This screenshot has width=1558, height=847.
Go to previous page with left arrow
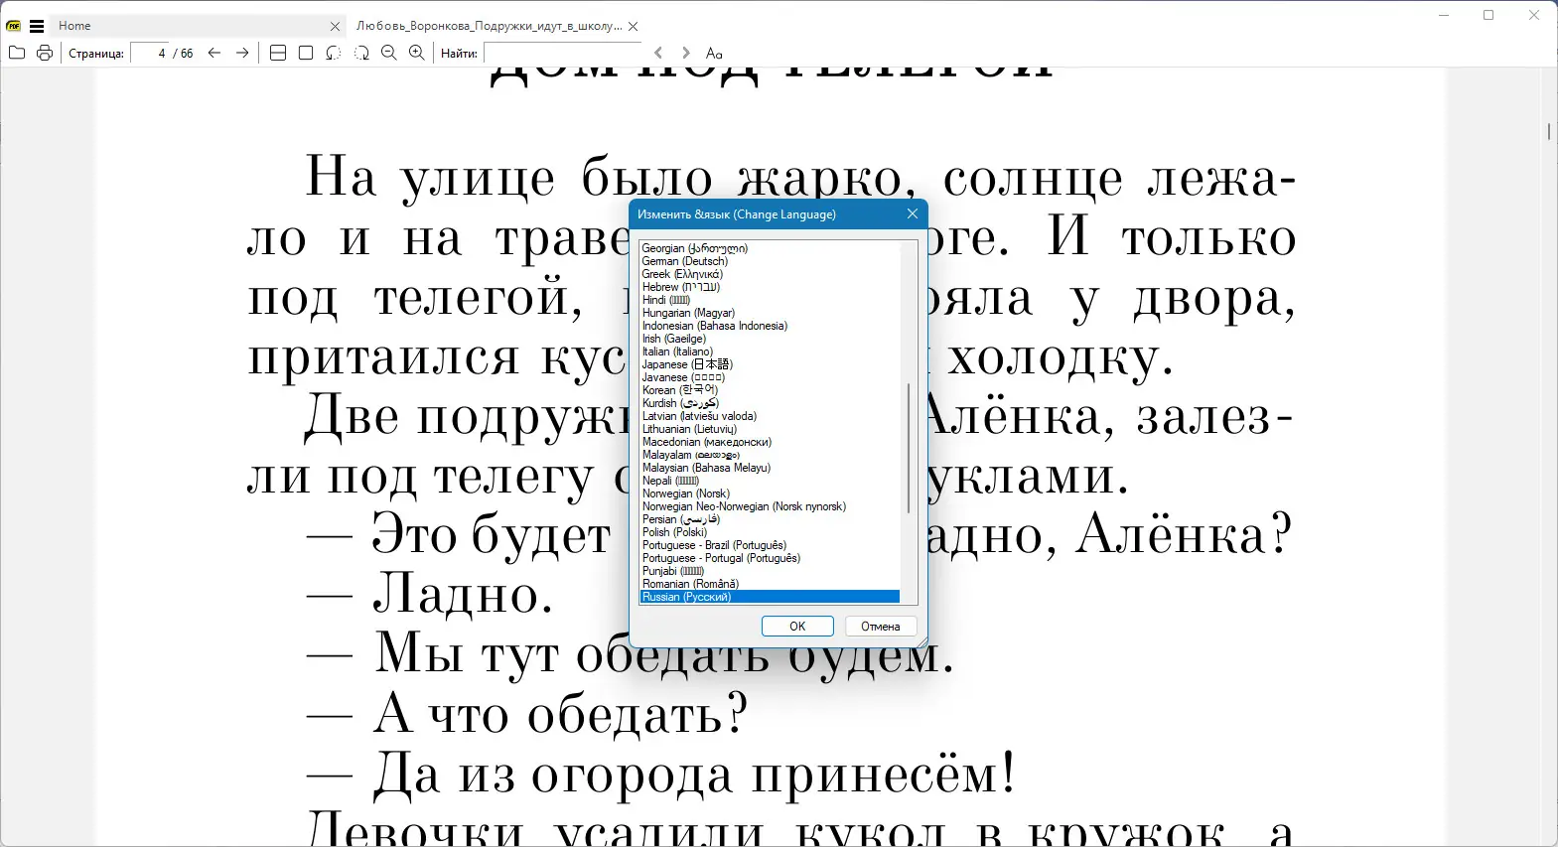pyautogui.click(x=214, y=53)
